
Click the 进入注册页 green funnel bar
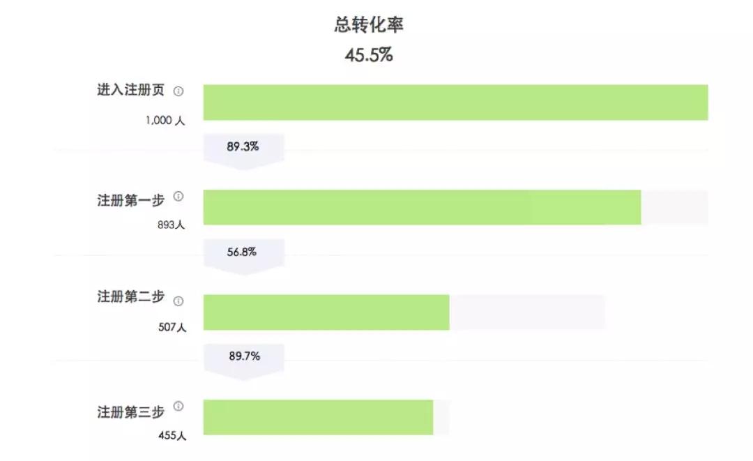tap(455, 103)
